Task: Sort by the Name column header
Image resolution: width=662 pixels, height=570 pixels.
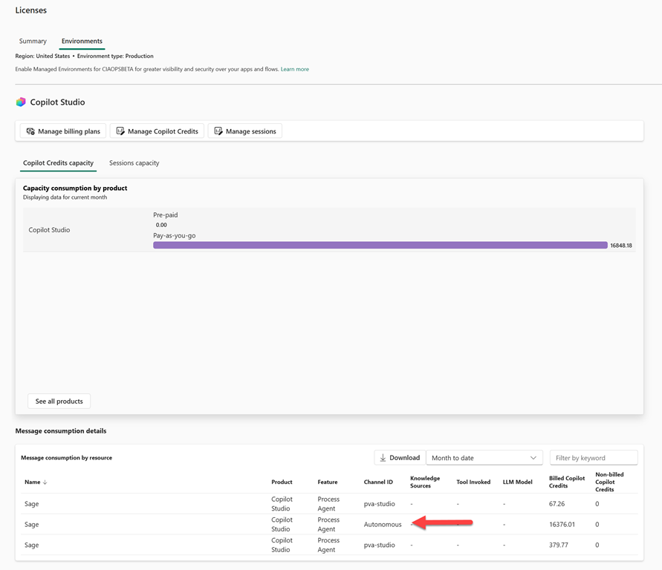Action: (x=36, y=482)
